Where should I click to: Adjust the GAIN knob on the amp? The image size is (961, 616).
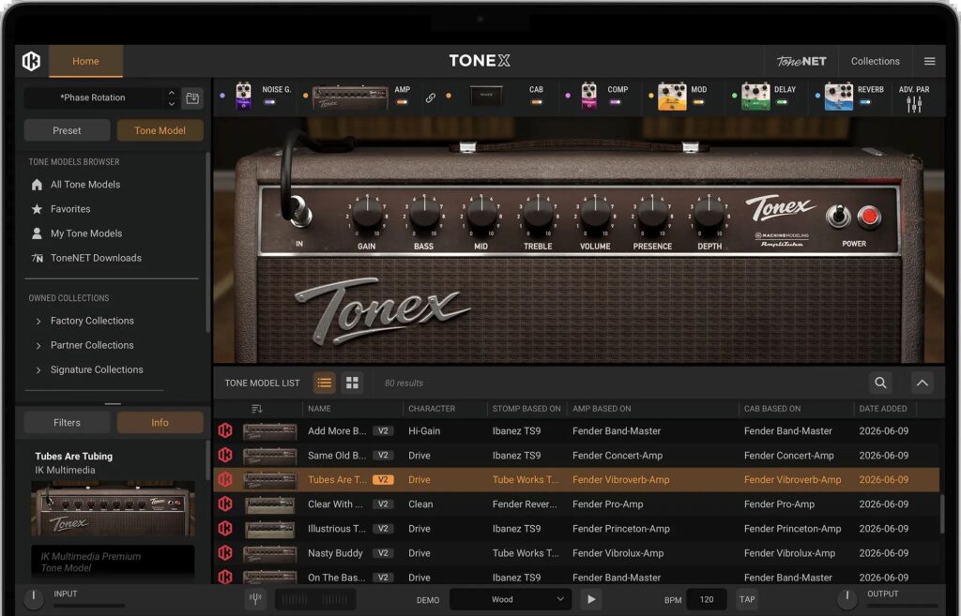point(367,214)
